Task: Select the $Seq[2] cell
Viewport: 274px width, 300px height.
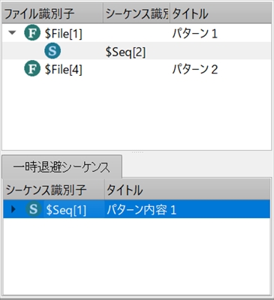Action: point(125,52)
